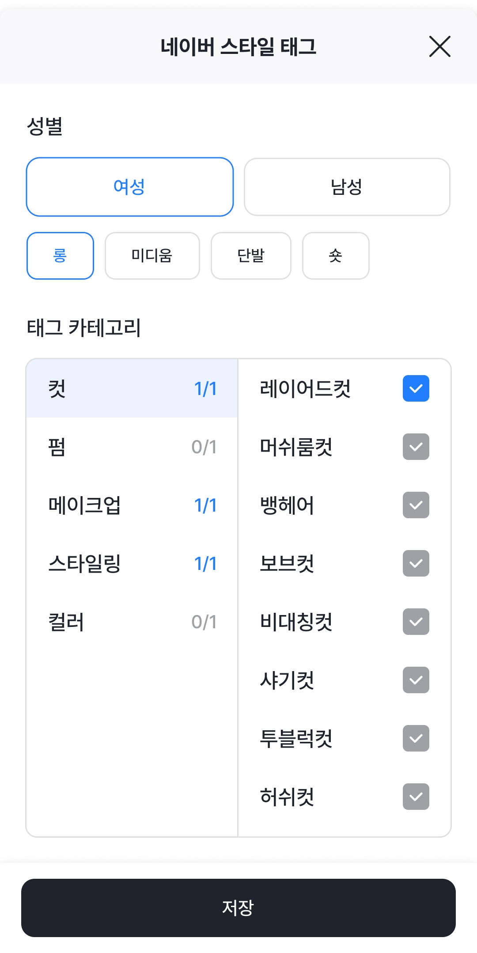Switch to the 메이크업 category
The height and width of the screenshot is (953, 477).
click(132, 505)
